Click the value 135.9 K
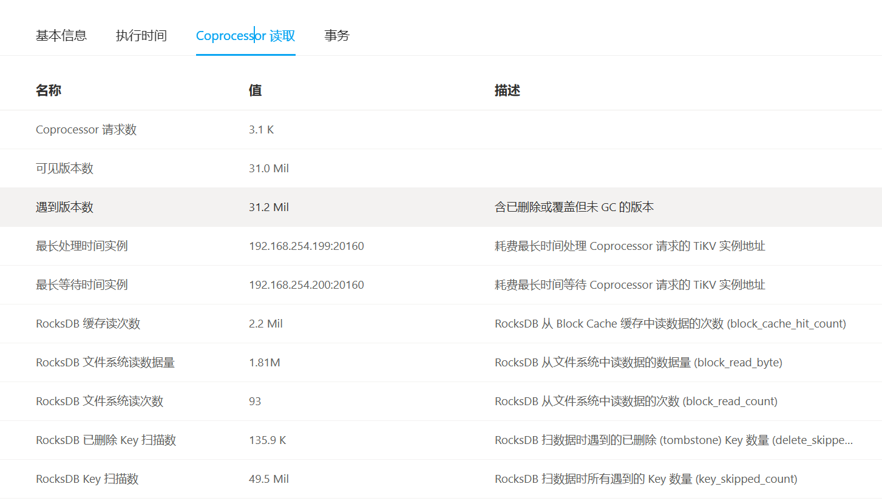 point(268,440)
